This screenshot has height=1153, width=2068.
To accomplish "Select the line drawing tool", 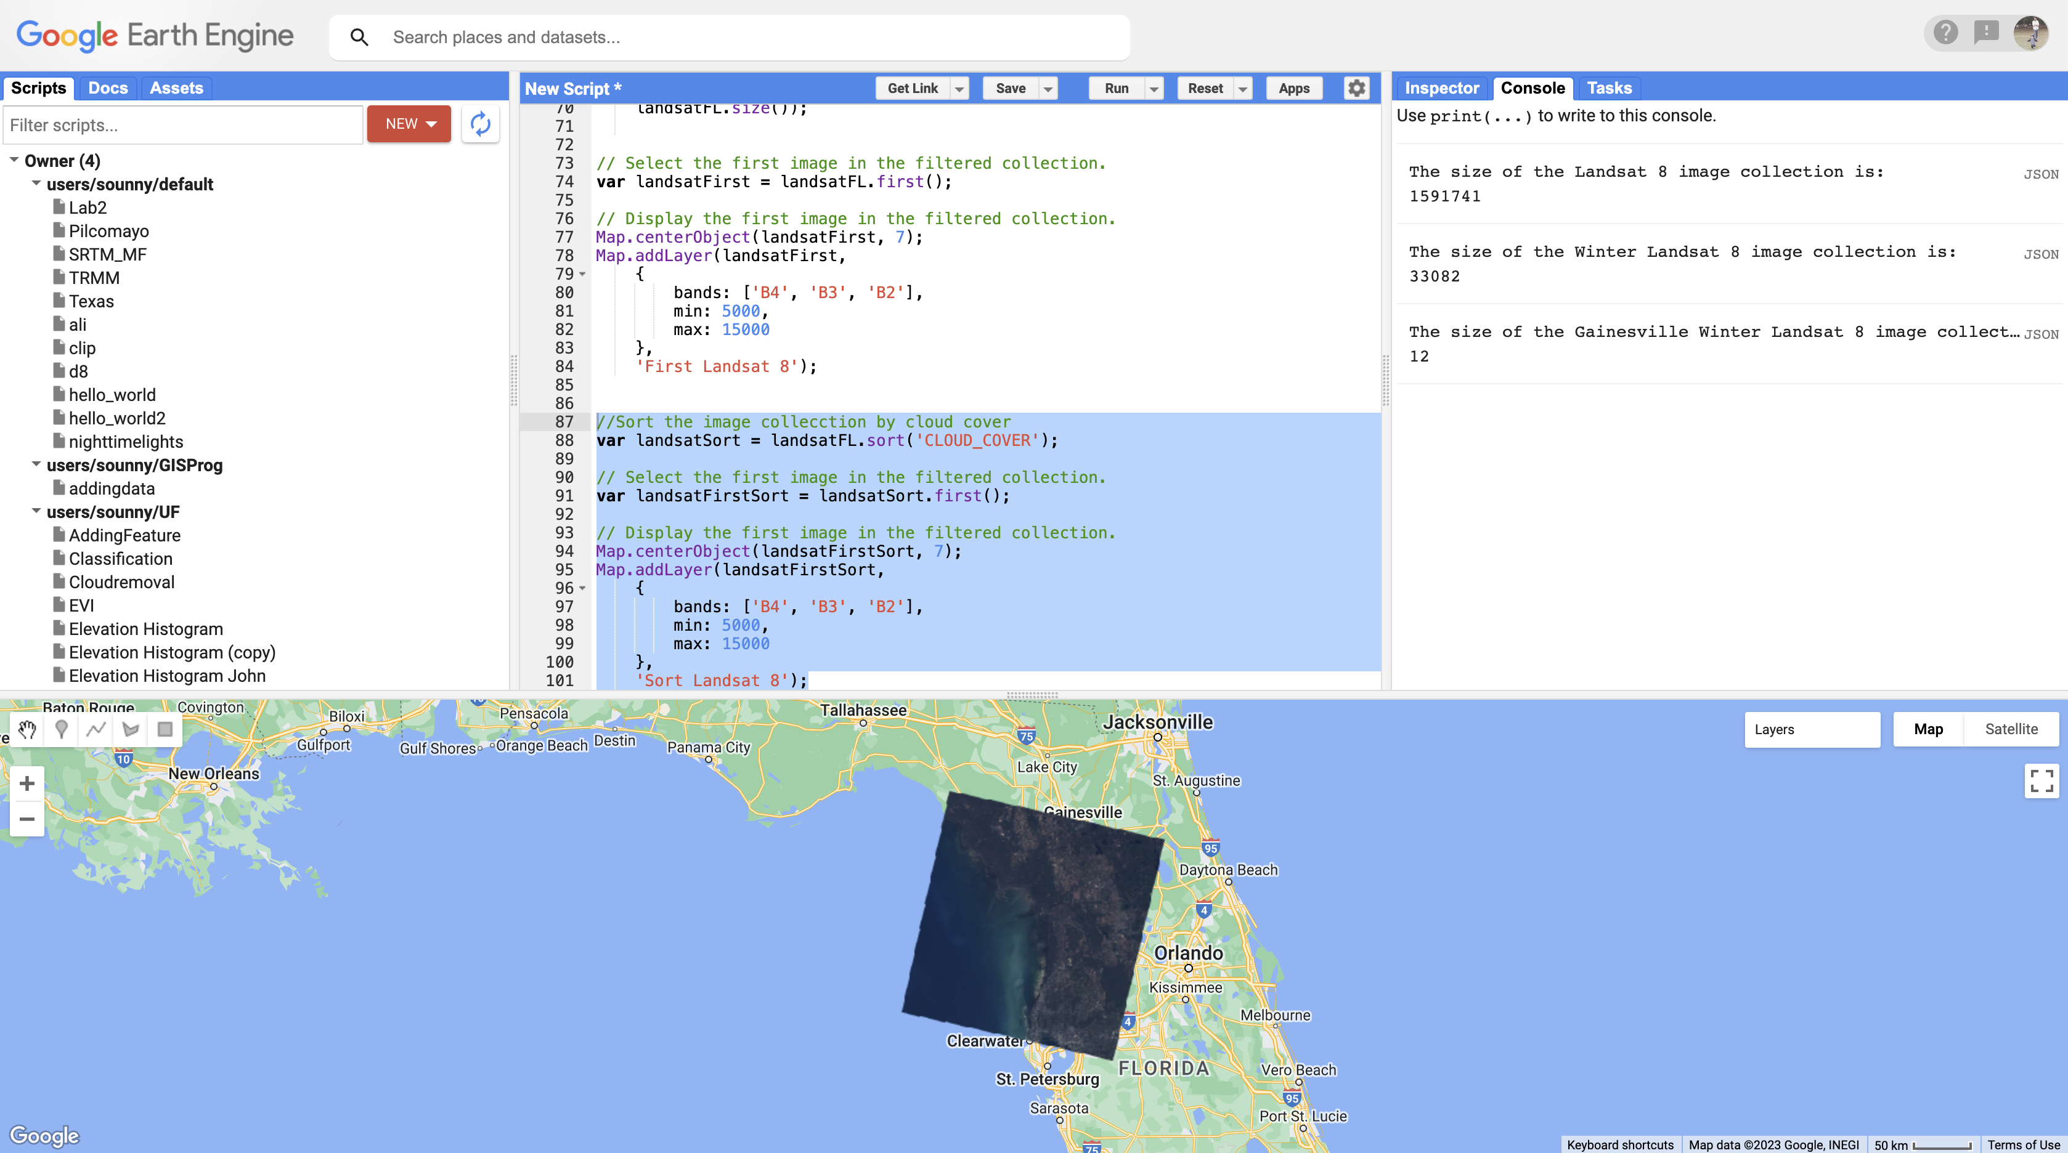I will 96,730.
